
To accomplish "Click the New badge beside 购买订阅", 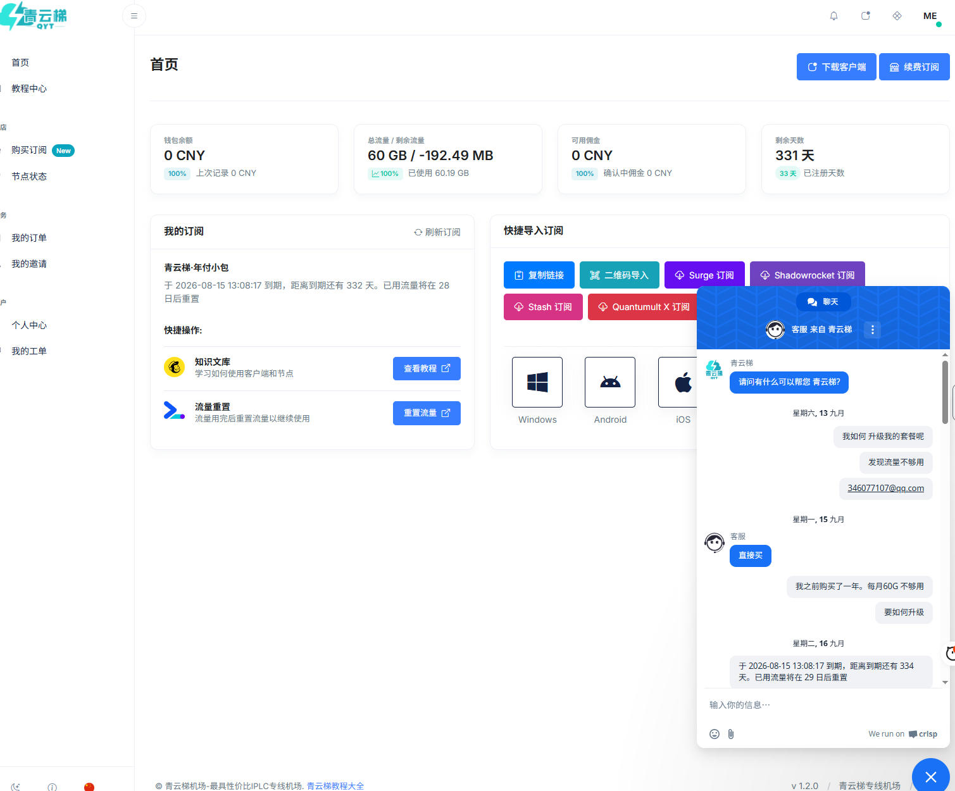I will [63, 151].
